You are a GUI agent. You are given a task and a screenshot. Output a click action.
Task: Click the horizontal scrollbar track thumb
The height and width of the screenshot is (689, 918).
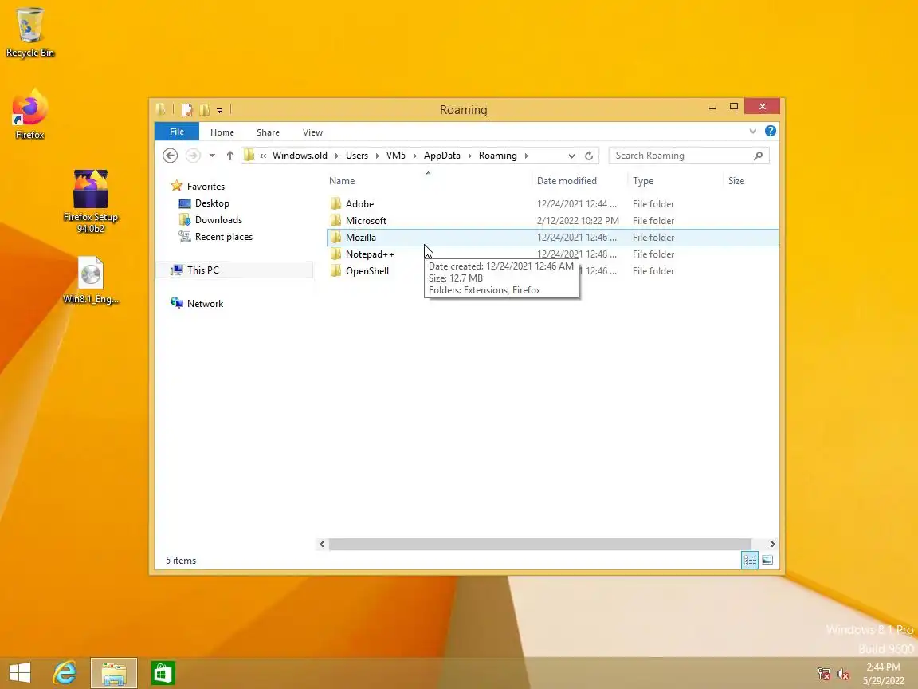coord(539,545)
